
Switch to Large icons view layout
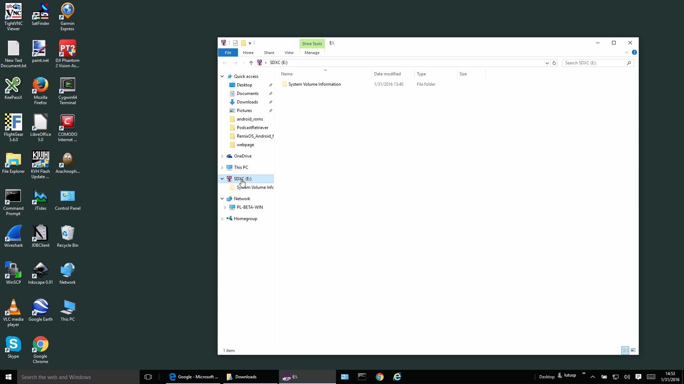(633, 350)
